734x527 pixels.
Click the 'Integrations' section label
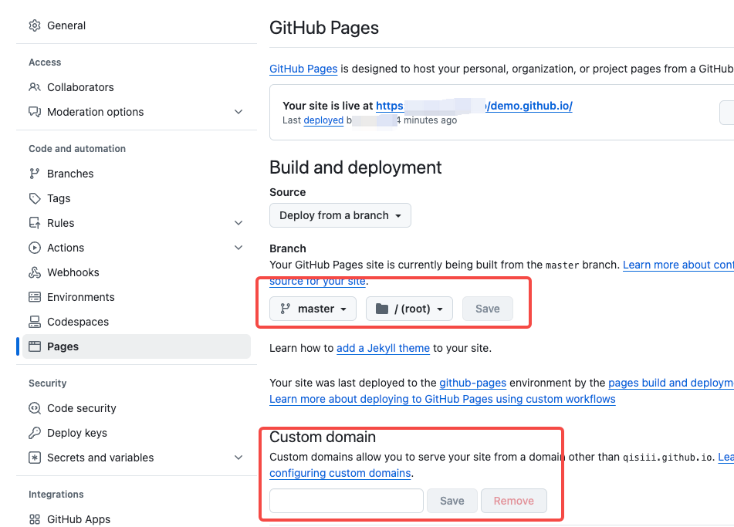pyautogui.click(x=56, y=495)
